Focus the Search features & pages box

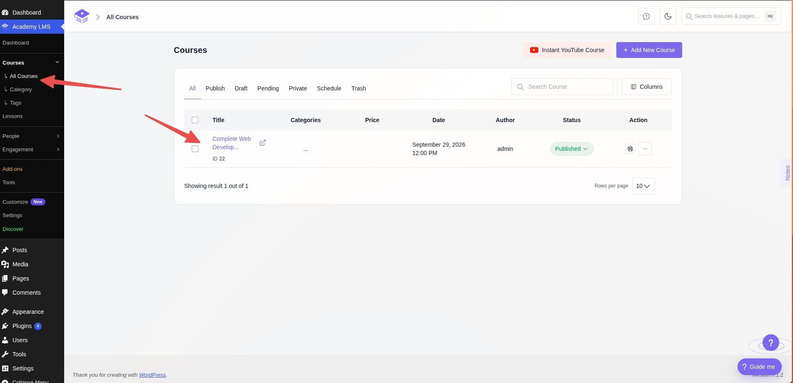tap(731, 16)
